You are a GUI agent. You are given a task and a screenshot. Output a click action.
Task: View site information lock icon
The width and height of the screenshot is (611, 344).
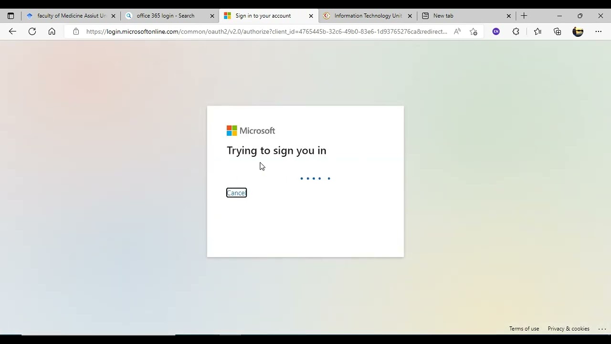click(x=76, y=32)
